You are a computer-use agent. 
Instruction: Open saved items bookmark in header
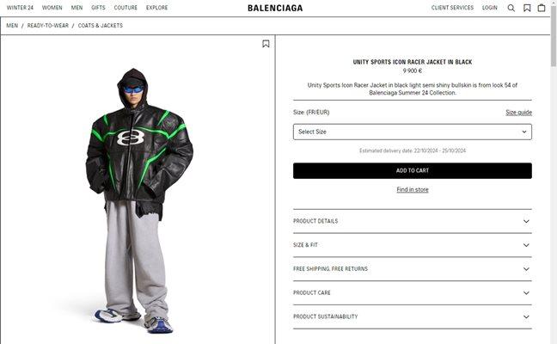click(x=527, y=8)
